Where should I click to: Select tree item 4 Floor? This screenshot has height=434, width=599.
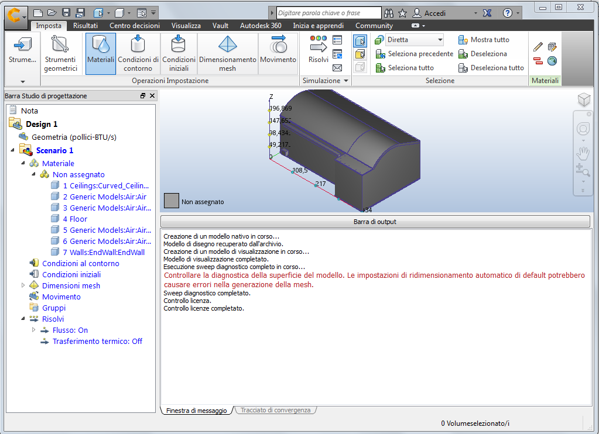75,219
